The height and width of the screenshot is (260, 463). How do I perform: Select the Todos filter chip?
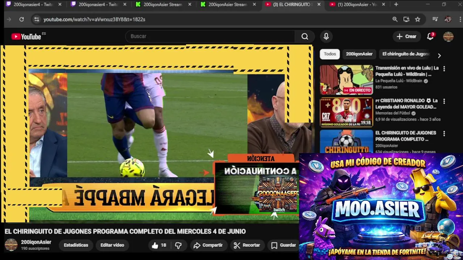[330, 54]
